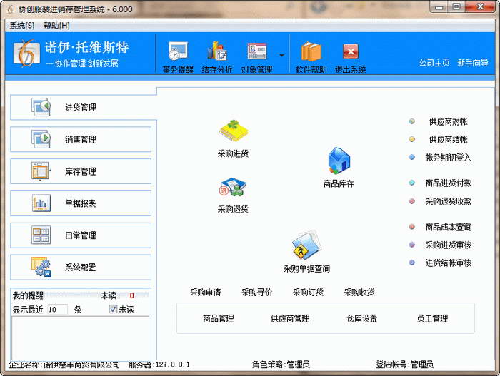The image size is (500, 376).
Task: Click the 采购退货收款 pink bullet icon
Action: pos(412,201)
